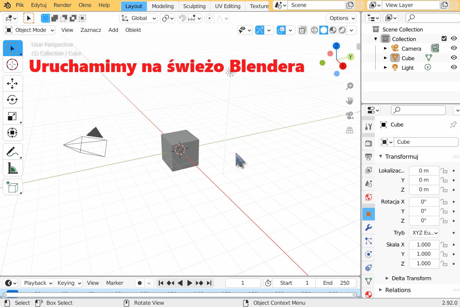The height and width of the screenshot is (307, 460).
Task: Toggle Collection exclude checkbox in outliner
Action: click(x=444, y=39)
